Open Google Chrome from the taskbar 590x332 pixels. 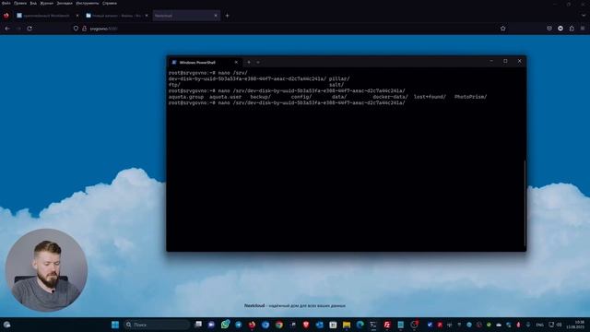tap(278, 325)
